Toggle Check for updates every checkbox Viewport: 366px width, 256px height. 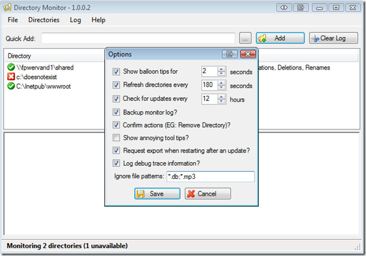point(116,99)
